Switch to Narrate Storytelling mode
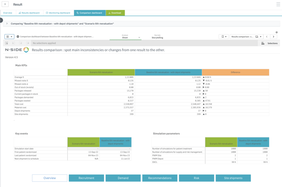Screen dimensions: 282x187 157,37
